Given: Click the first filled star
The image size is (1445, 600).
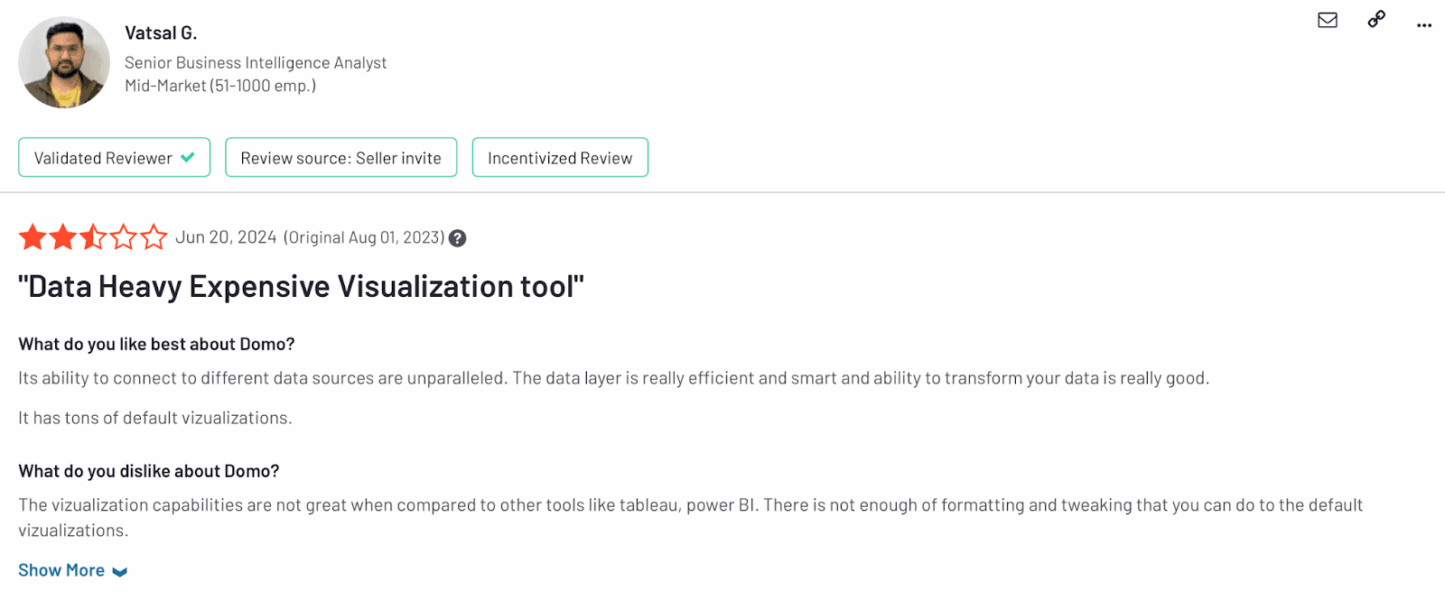Looking at the screenshot, I should [33, 237].
